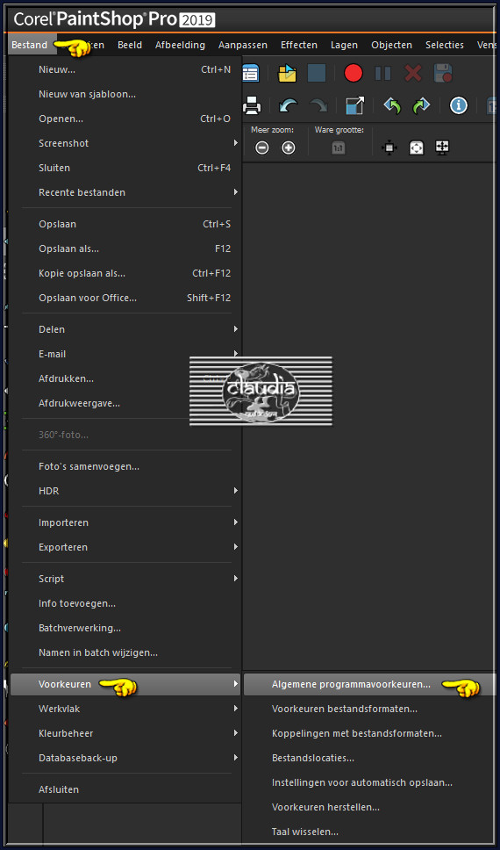500x850 pixels.
Task: Choose Info toevoegen...
Action: point(126,603)
